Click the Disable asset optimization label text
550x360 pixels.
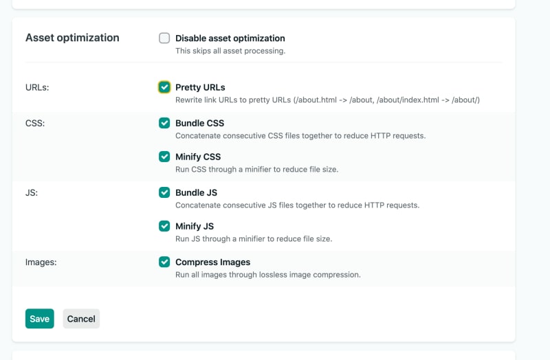[x=230, y=38]
